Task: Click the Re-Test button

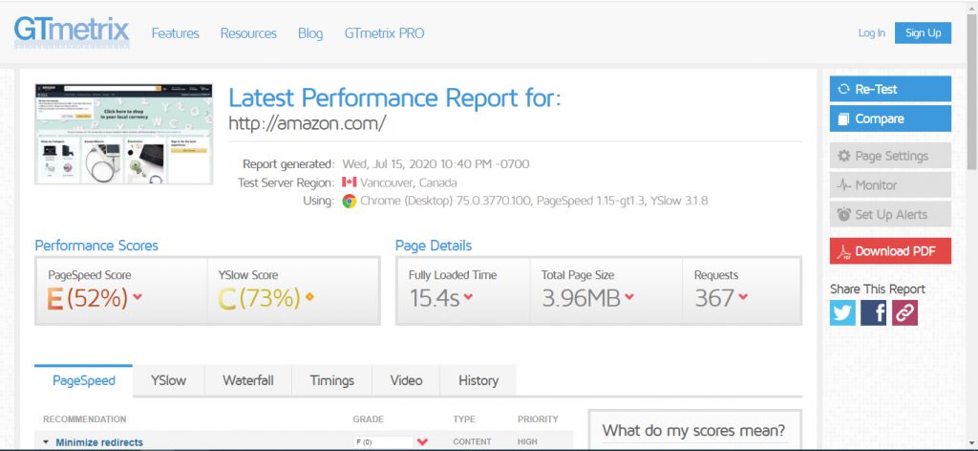Action: click(x=890, y=89)
